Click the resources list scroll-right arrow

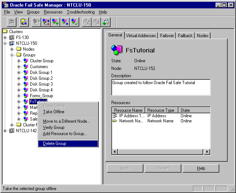pyautogui.click(x=207, y=151)
